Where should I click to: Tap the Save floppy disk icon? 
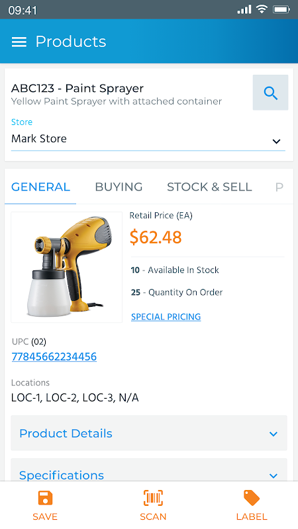45,499
